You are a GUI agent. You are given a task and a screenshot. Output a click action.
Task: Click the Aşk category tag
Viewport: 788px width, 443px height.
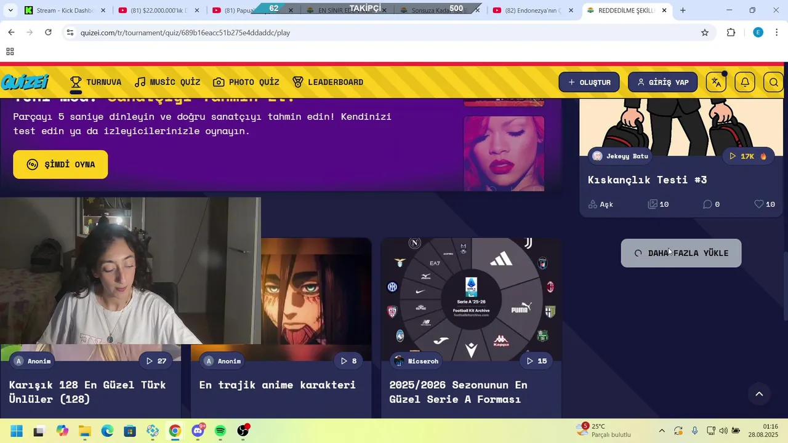[600, 204]
